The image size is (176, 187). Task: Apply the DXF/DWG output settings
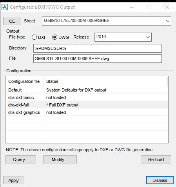tap(14, 180)
